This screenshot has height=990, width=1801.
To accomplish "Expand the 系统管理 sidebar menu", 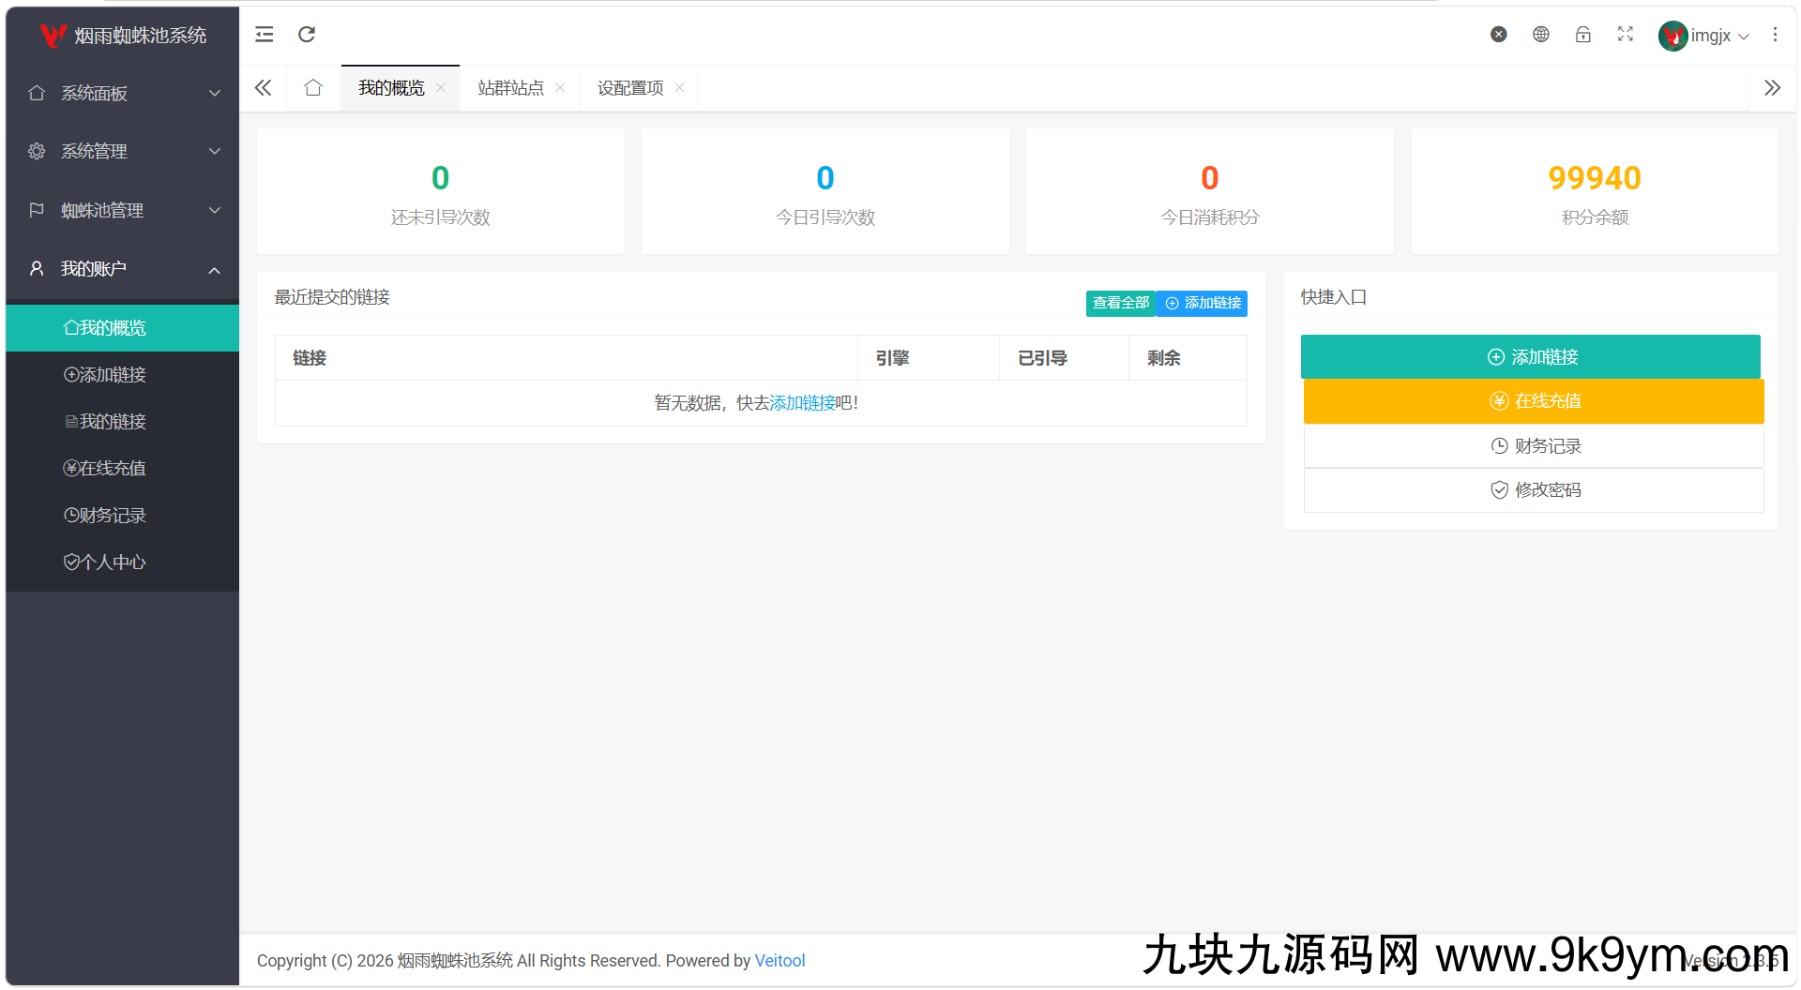I will (123, 151).
